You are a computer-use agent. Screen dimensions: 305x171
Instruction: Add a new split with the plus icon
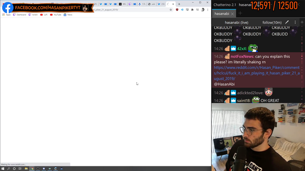click(x=302, y=22)
